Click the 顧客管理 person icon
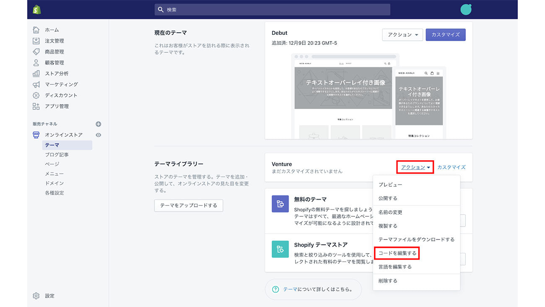The width and height of the screenshot is (545, 307). (36, 62)
